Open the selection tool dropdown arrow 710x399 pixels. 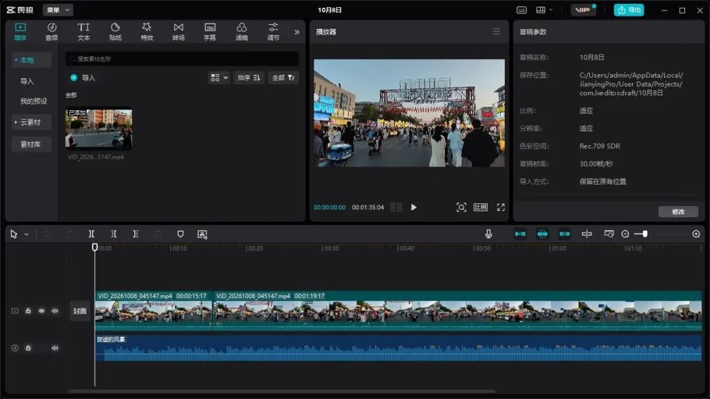27,234
